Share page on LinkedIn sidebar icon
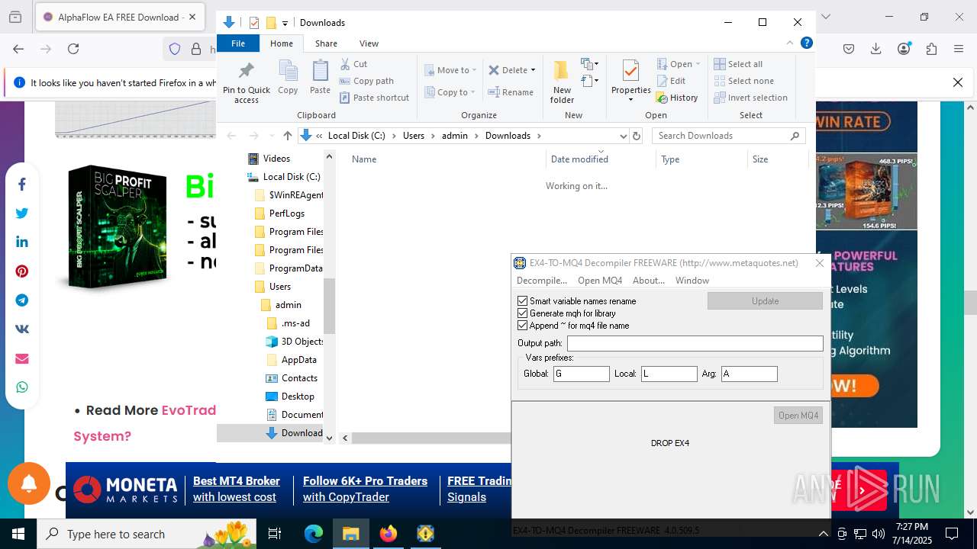 point(22,242)
